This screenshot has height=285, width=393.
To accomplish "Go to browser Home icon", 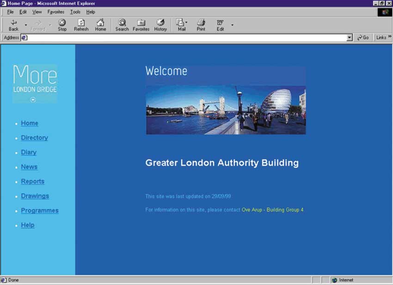I will click(100, 25).
